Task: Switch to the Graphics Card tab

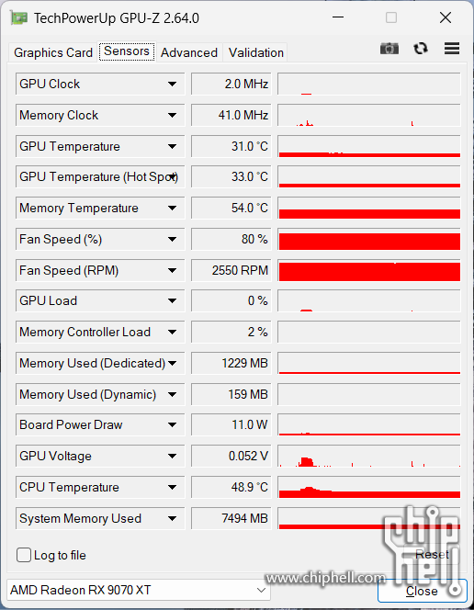Action: pos(53,52)
